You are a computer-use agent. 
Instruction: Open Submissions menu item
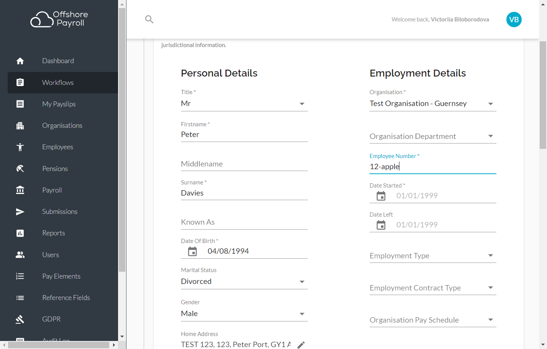tap(63, 212)
